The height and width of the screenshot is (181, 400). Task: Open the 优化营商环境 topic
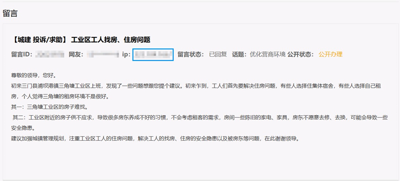pyautogui.click(x=267, y=54)
